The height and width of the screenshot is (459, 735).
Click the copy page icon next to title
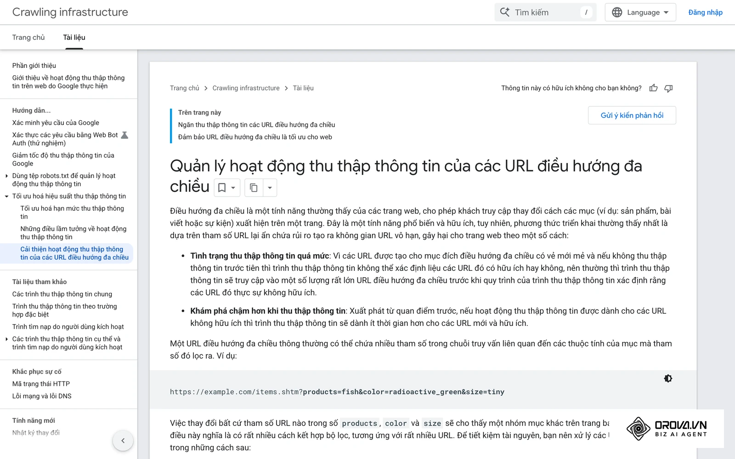pyautogui.click(x=254, y=188)
